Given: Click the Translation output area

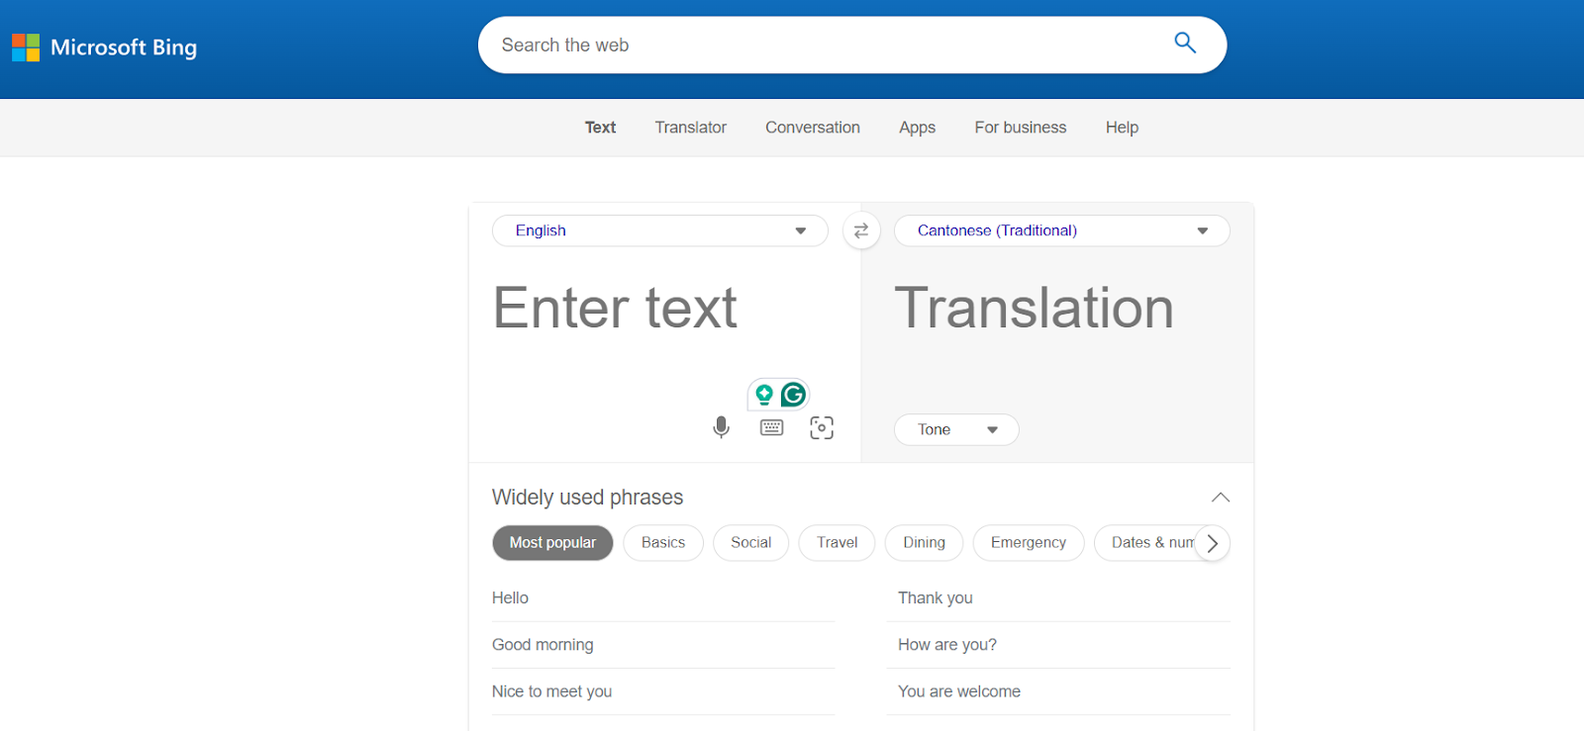Looking at the screenshot, I should click(1062, 308).
